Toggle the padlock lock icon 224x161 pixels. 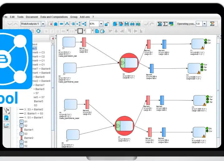(x=107, y=24)
